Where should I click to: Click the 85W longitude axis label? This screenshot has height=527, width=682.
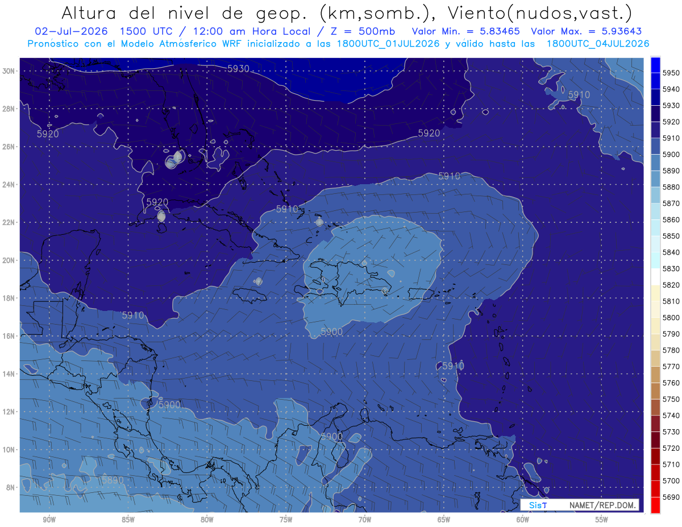click(x=128, y=520)
